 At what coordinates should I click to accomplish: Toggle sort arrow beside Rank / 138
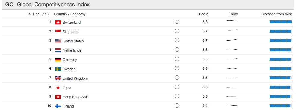pos(30,14)
